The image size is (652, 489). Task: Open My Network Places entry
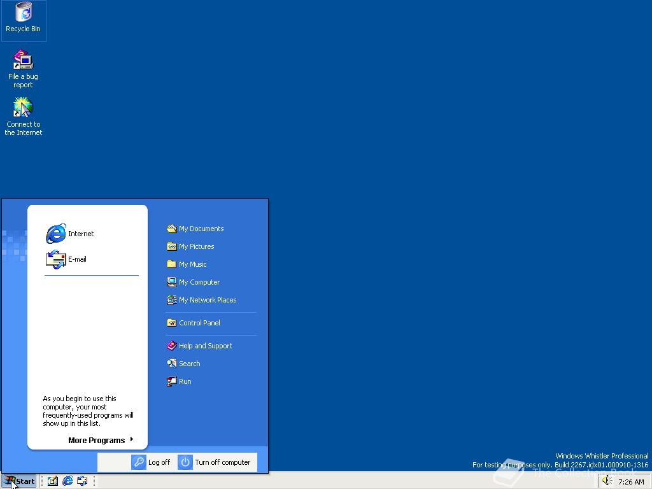coord(202,301)
